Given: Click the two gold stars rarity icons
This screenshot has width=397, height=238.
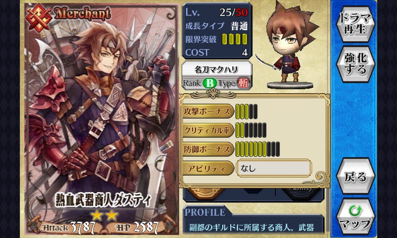Looking at the screenshot, I should click(x=105, y=215).
